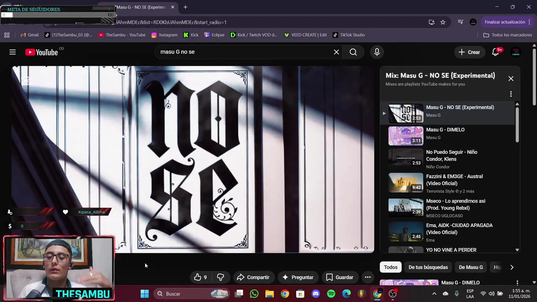Open Spotify from the taskbar
The image size is (537, 302).
[x=331, y=294]
